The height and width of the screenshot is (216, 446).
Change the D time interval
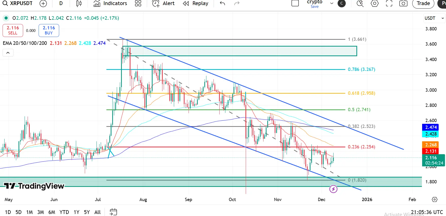61,3
